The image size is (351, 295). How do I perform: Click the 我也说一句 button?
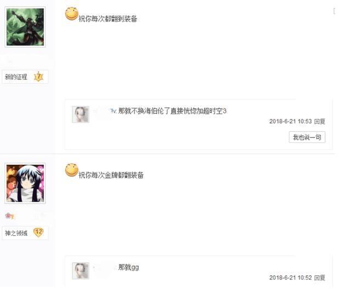(307, 137)
